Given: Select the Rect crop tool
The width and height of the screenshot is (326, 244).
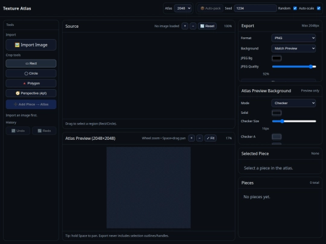Looking at the screenshot, I should pos(31,63).
